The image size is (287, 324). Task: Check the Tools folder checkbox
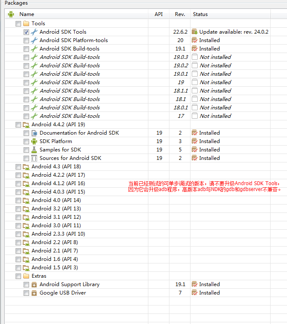pyautogui.click(x=18, y=24)
